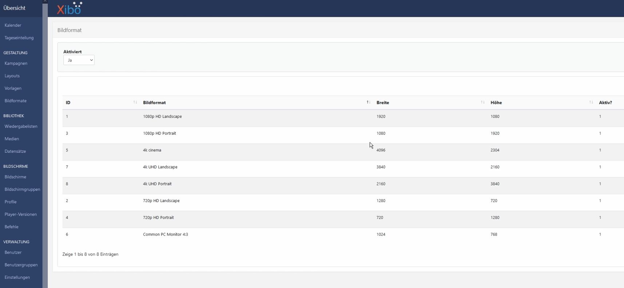Open Übersicht in the sidebar

coord(15,8)
